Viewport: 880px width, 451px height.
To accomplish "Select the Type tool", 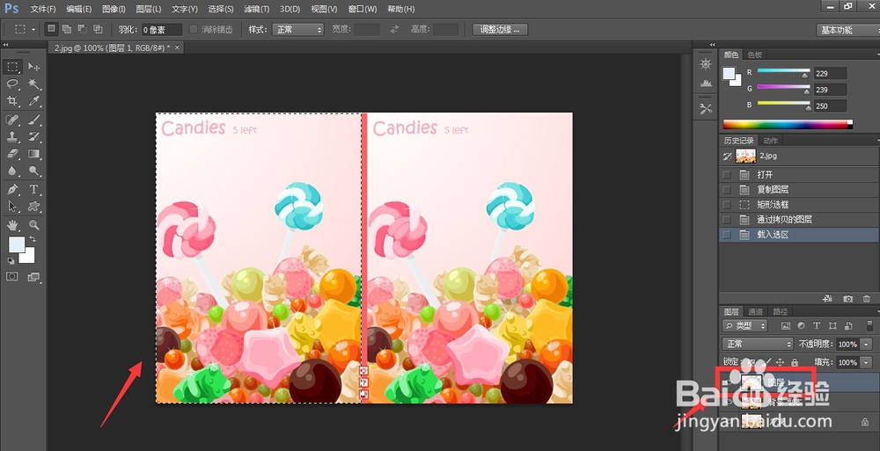I will point(33,189).
